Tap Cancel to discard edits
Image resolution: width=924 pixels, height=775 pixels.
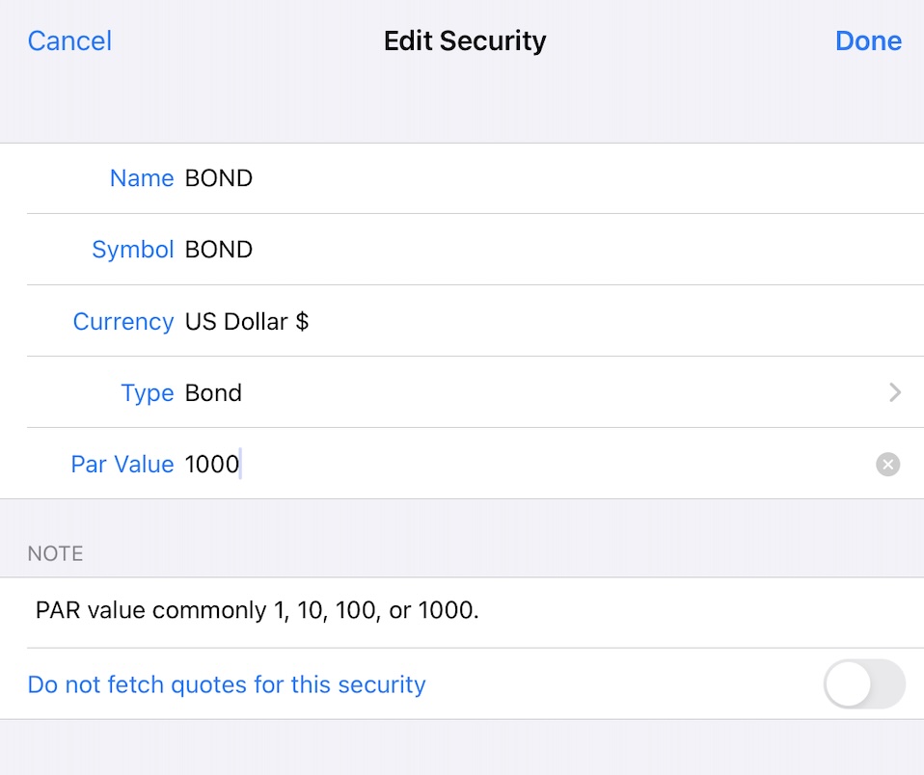pyautogui.click(x=69, y=40)
